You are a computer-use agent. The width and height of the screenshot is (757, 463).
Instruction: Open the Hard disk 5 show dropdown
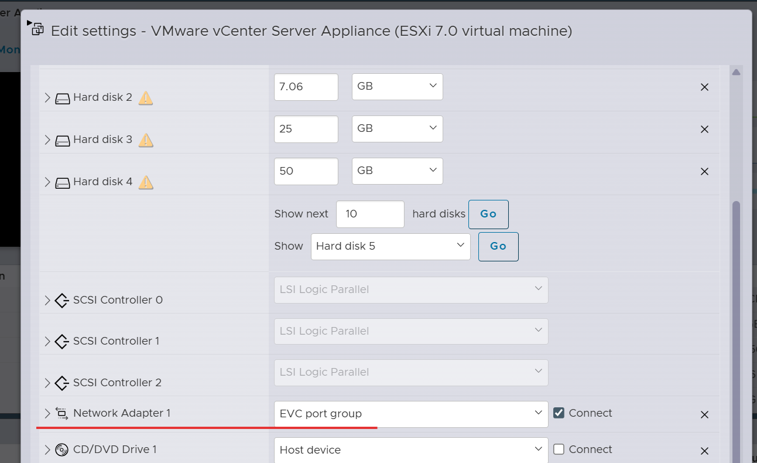[391, 247]
